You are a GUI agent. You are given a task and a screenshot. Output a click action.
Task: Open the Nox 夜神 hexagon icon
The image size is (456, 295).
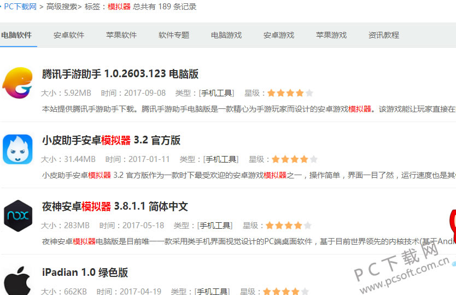(x=18, y=216)
